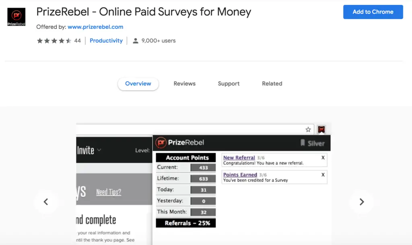
Task: Open the www.prizerebel.com link
Action: (95, 27)
